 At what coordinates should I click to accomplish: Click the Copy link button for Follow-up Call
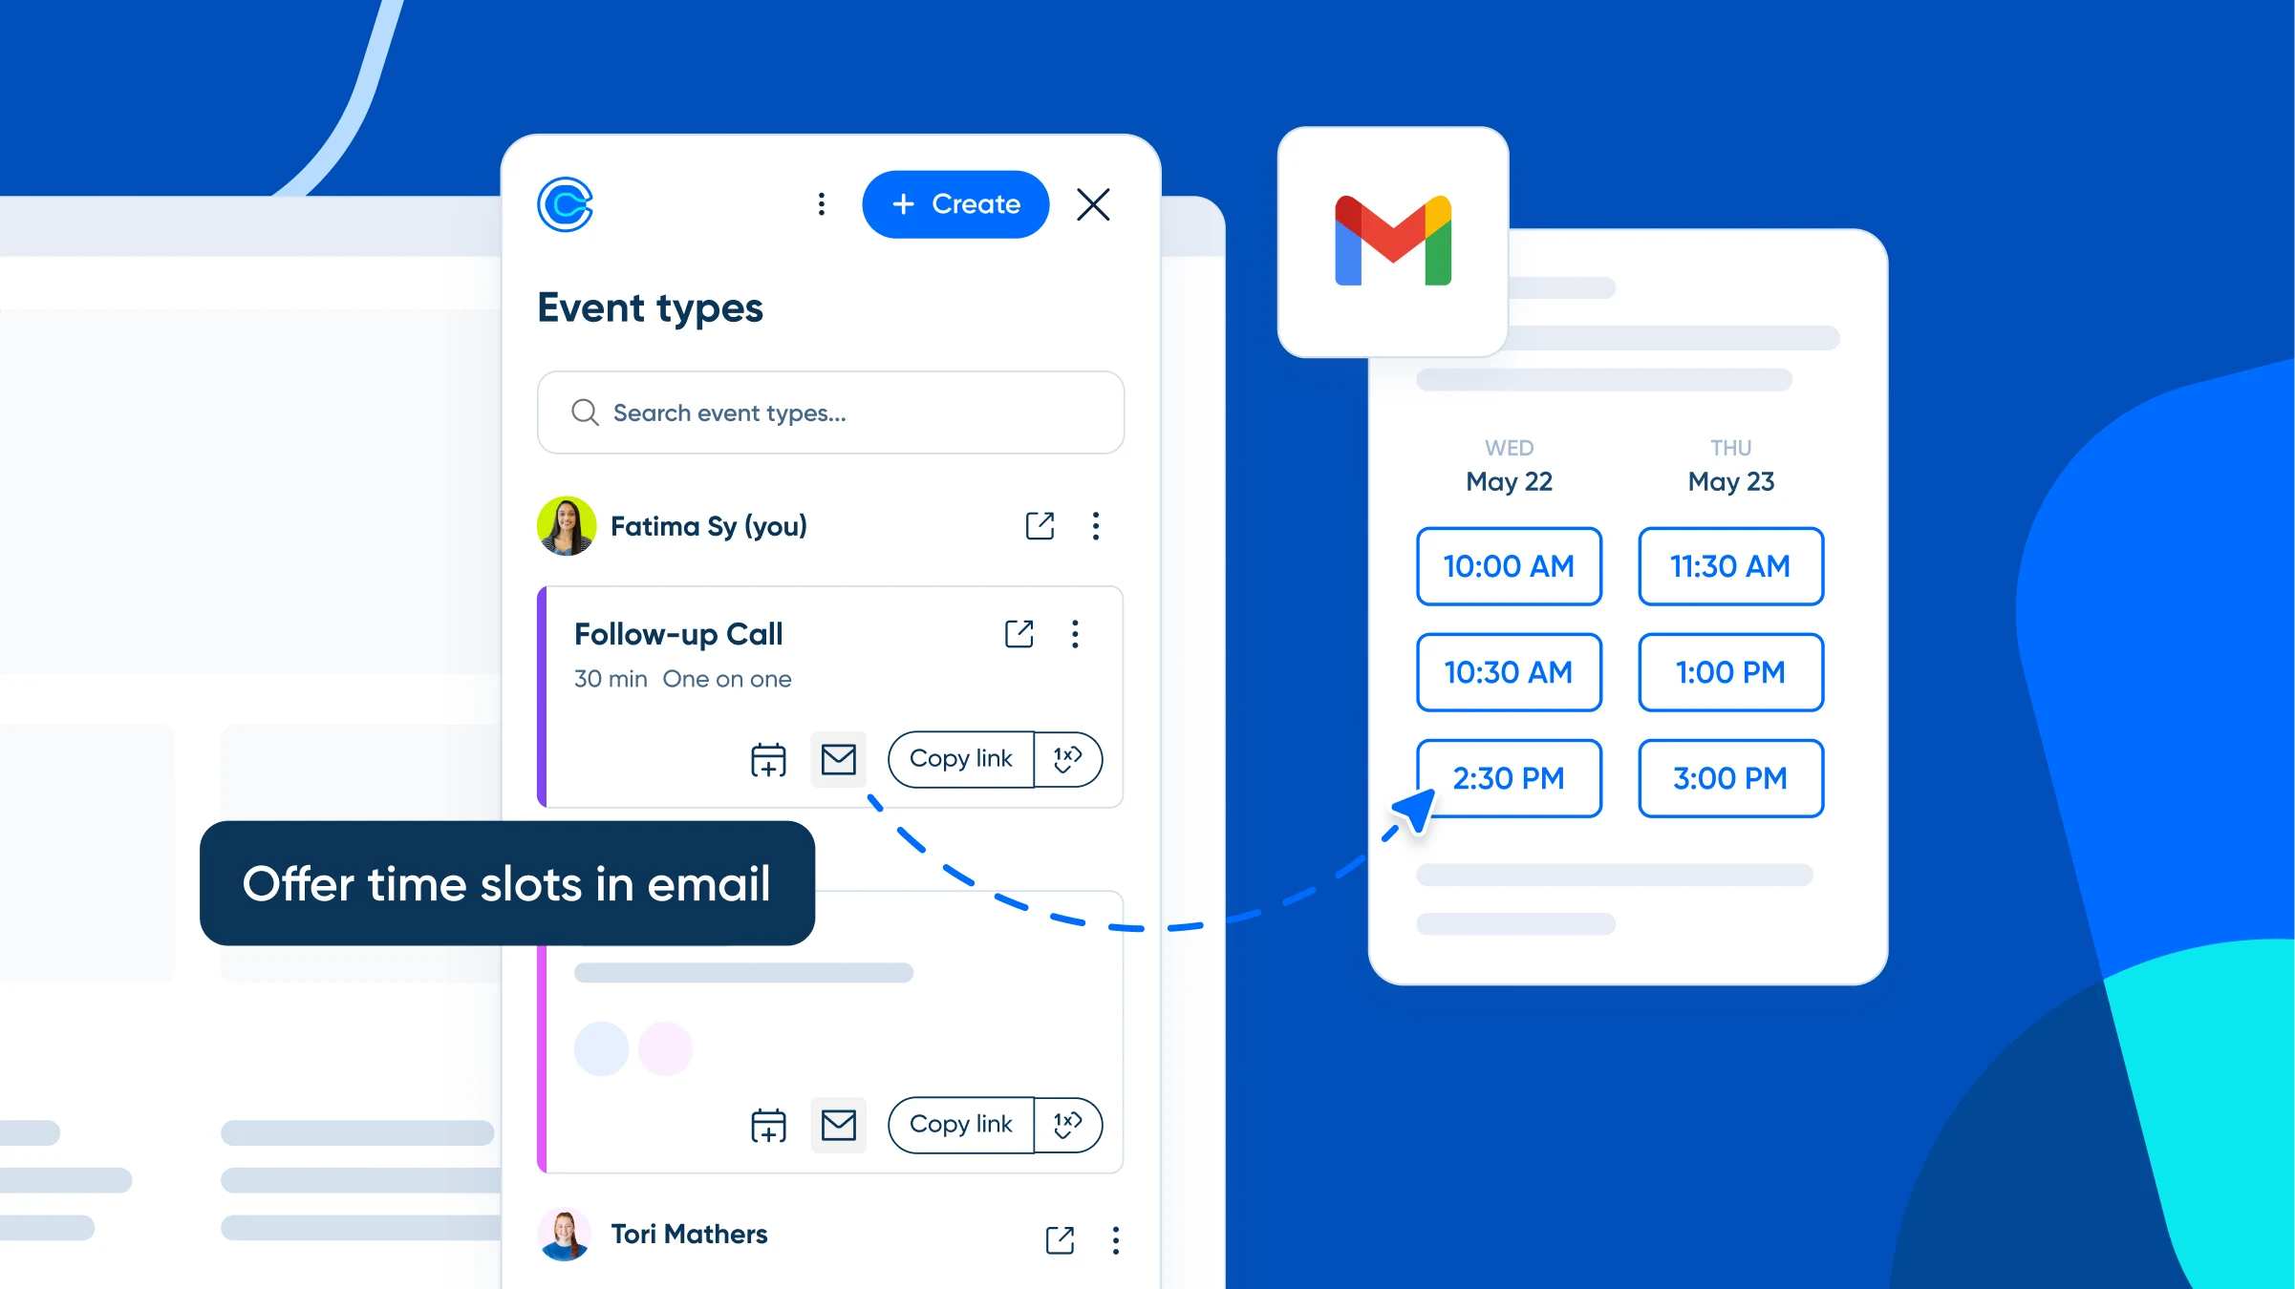tap(958, 758)
